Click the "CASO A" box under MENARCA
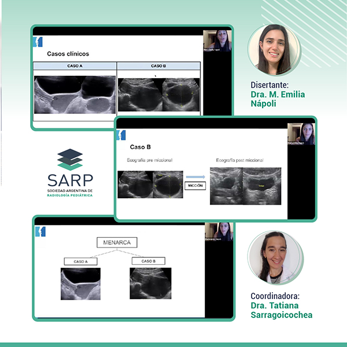347x347 pixels. click(x=80, y=261)
